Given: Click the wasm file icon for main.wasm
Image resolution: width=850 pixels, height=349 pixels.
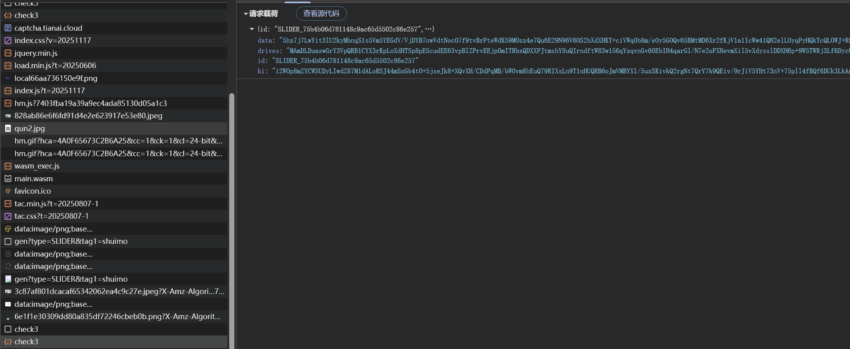Looking at the screenshot, I should tap(8, 179).
